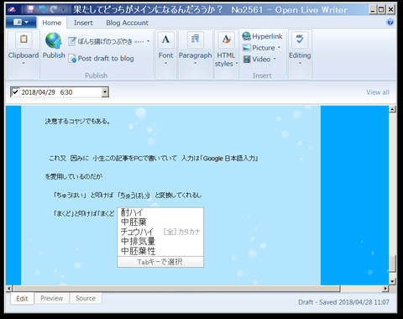Click horizontal scrollbar left arrow
Image resolution: width=403 pixels, height=319 pixels.
coord(9,288)
